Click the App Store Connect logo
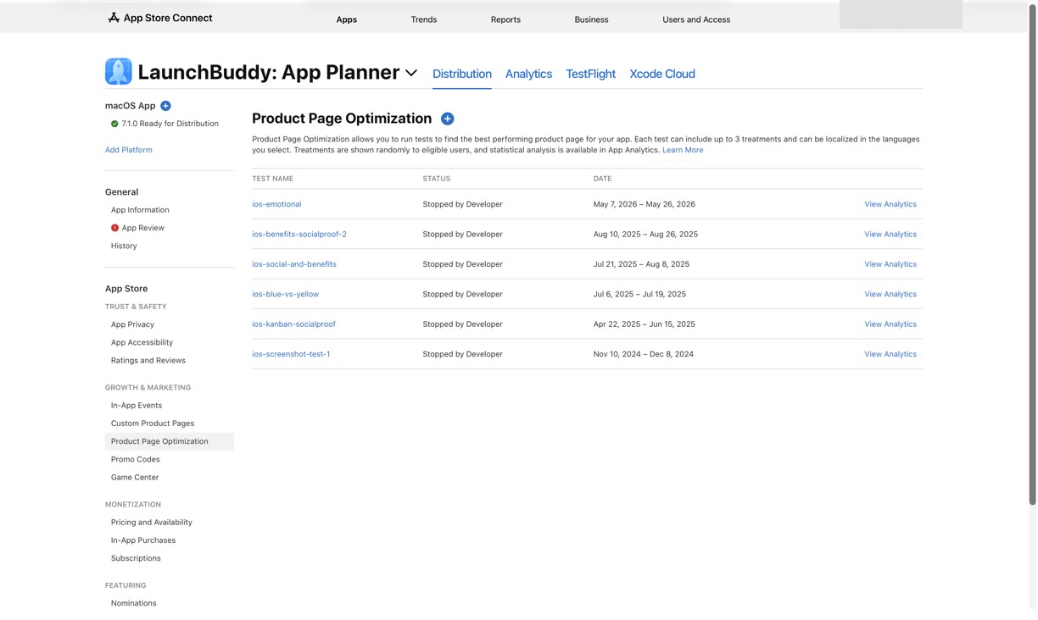This screenshot has width=1038, height=620. point(160,18)
